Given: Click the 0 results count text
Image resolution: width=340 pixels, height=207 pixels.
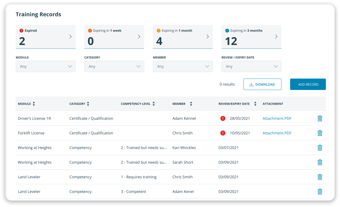Looking at the screenshot, I should coord(227,84).
